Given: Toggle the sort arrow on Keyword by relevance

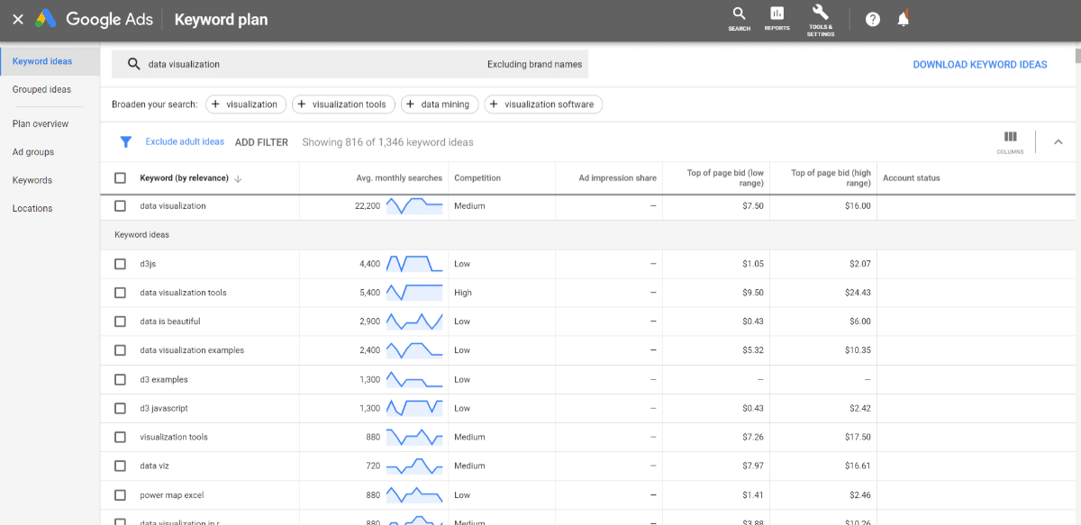Looking at the screenshot, I should point(237,177).
